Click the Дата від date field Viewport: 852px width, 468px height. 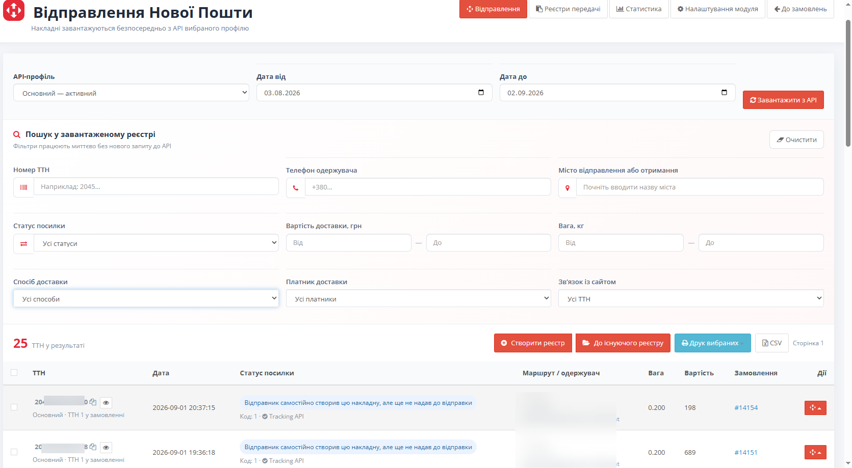[x=374, y=93]
